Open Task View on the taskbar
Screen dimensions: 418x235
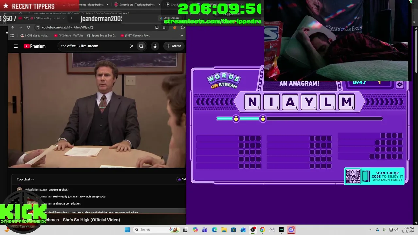(185, 230)
